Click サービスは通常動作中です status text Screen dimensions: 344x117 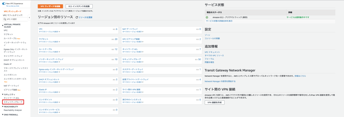(x=298, y=17)
